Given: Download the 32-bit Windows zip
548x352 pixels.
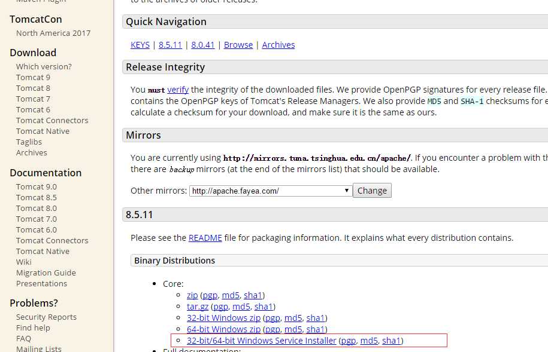Looking at the screenshot, I should [x=223, y=318].
